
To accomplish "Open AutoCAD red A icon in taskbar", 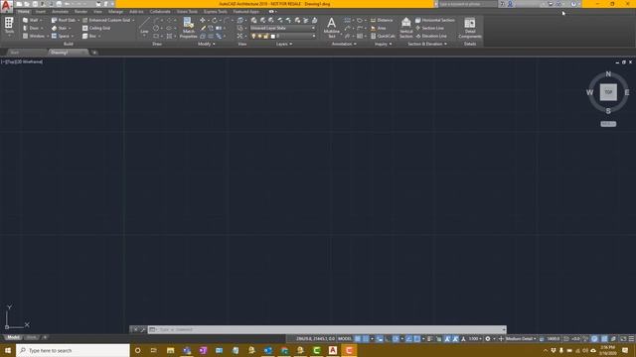I will 333,350.
